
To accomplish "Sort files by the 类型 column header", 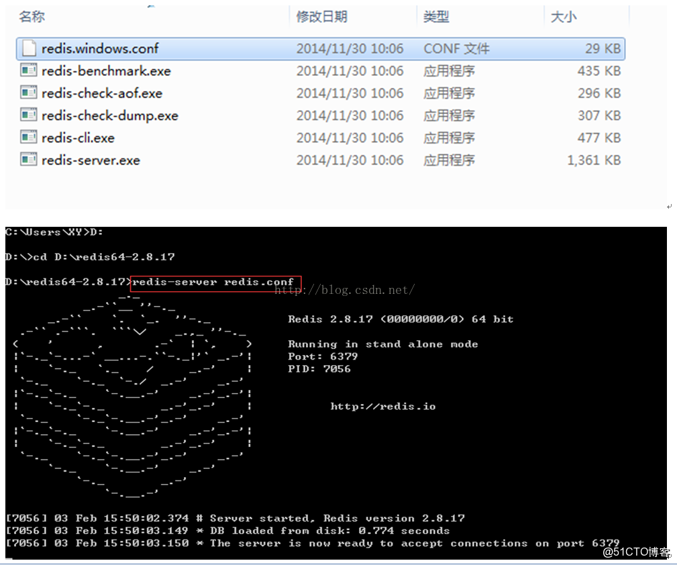I will coord(436,16).
